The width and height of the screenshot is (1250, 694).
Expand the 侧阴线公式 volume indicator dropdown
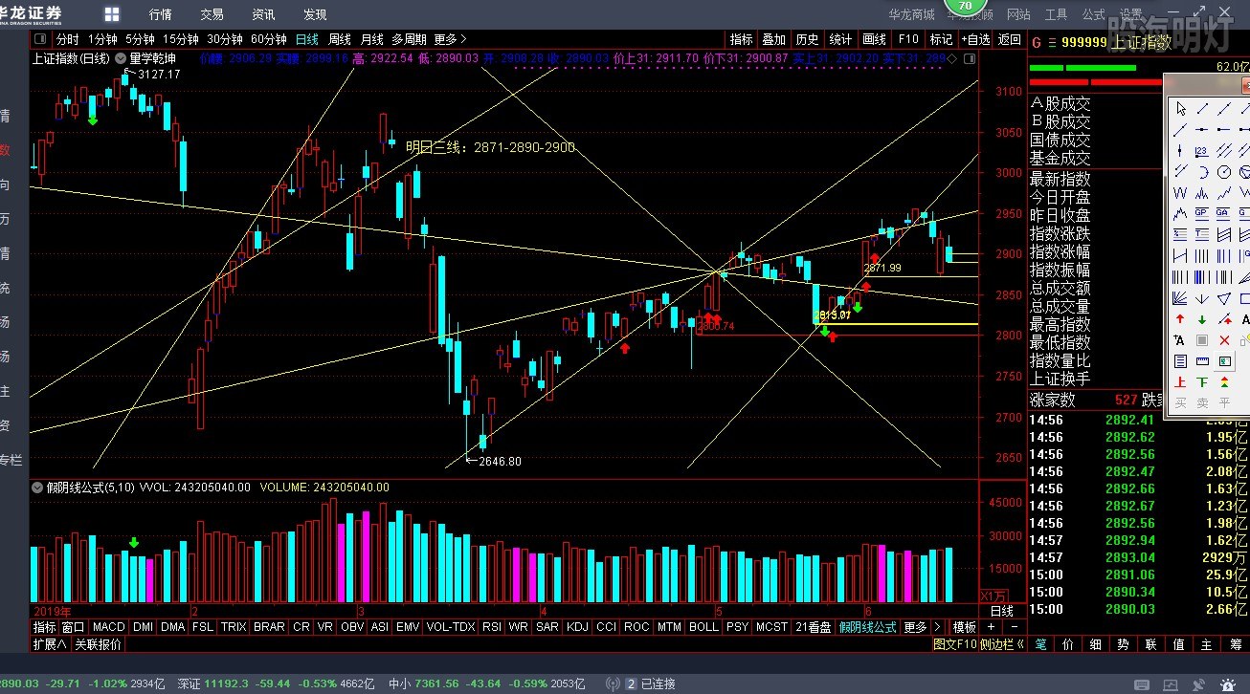(39, 487)
